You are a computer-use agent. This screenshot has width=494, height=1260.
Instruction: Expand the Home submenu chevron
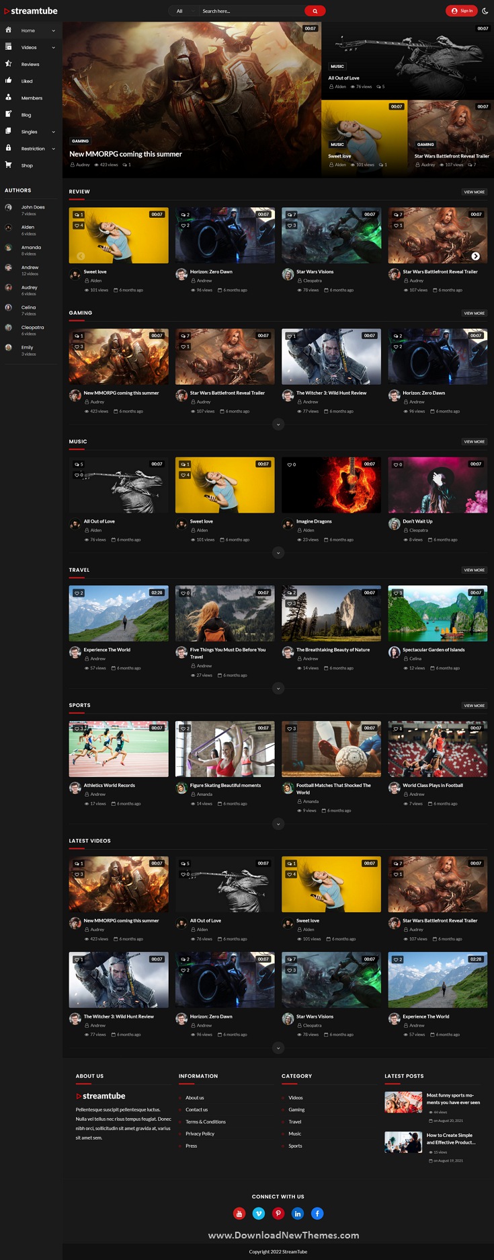point(54,30)
